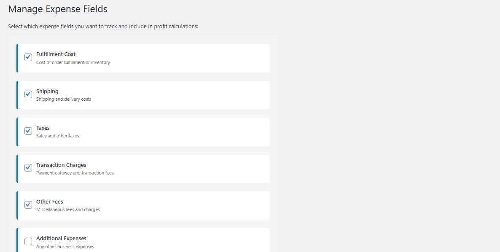The width and height of the screenshot is (500, 252).
Task: Click the instruction text about profit calculations
Action: click(103, 26)
